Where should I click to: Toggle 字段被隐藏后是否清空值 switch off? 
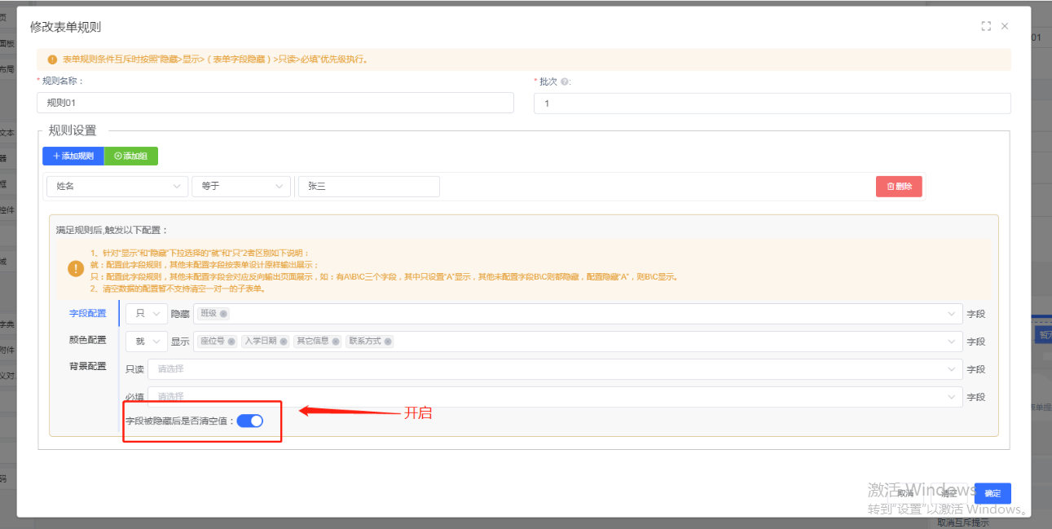click(x=250, y=421)
